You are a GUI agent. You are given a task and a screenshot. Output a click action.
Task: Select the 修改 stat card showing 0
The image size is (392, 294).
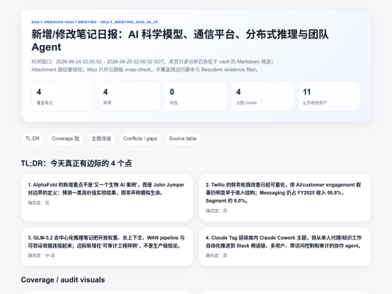196,96
